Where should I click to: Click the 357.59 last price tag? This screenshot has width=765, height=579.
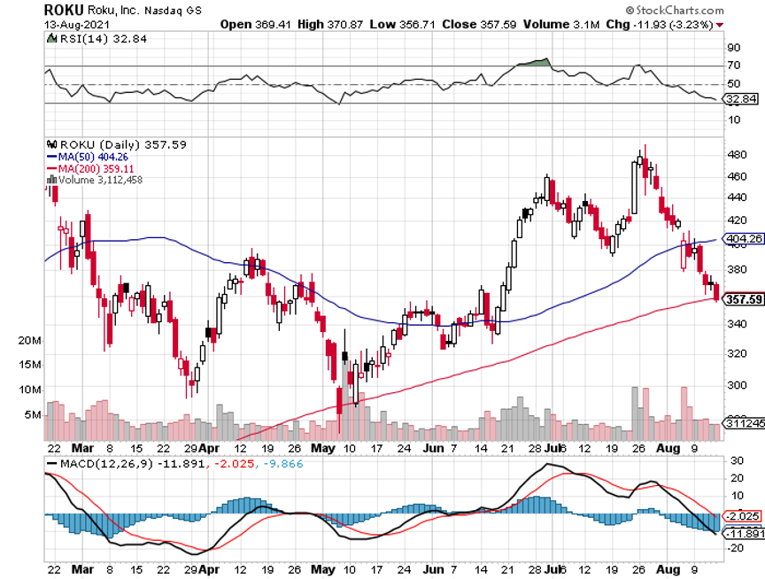click(743, 299)
